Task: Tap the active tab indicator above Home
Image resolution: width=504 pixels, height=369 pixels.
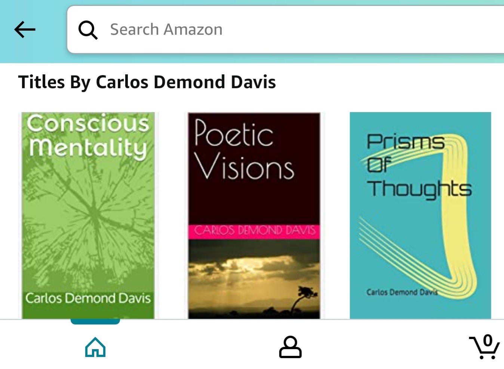Action: [95, 321]
